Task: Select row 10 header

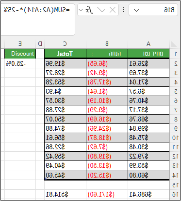Action: pyautogui.click(x=176, y=138)
